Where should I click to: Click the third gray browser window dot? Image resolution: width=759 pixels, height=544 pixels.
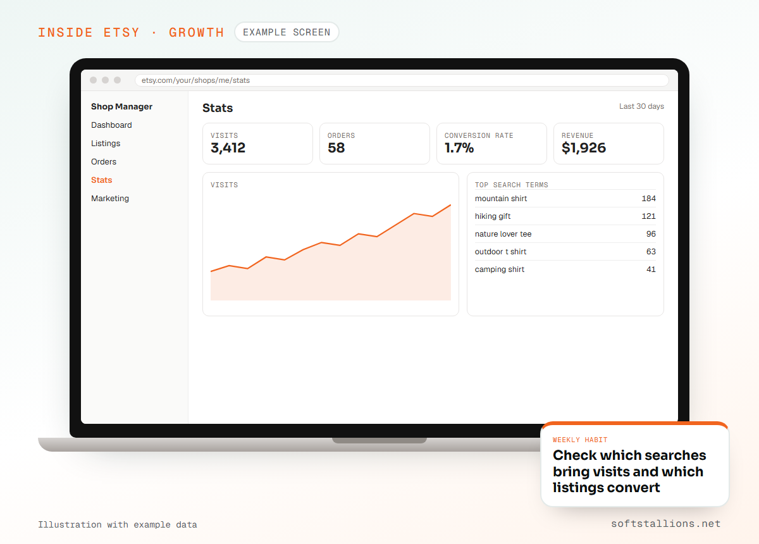click(118, 80)
